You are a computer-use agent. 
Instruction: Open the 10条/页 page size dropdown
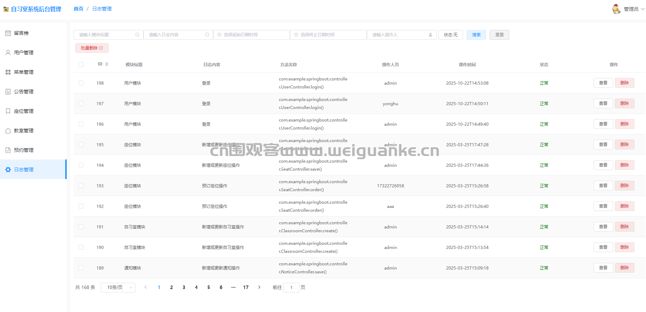118,288
